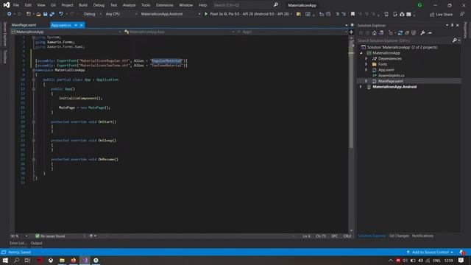Open the Error List panel tab

(18, 244)
